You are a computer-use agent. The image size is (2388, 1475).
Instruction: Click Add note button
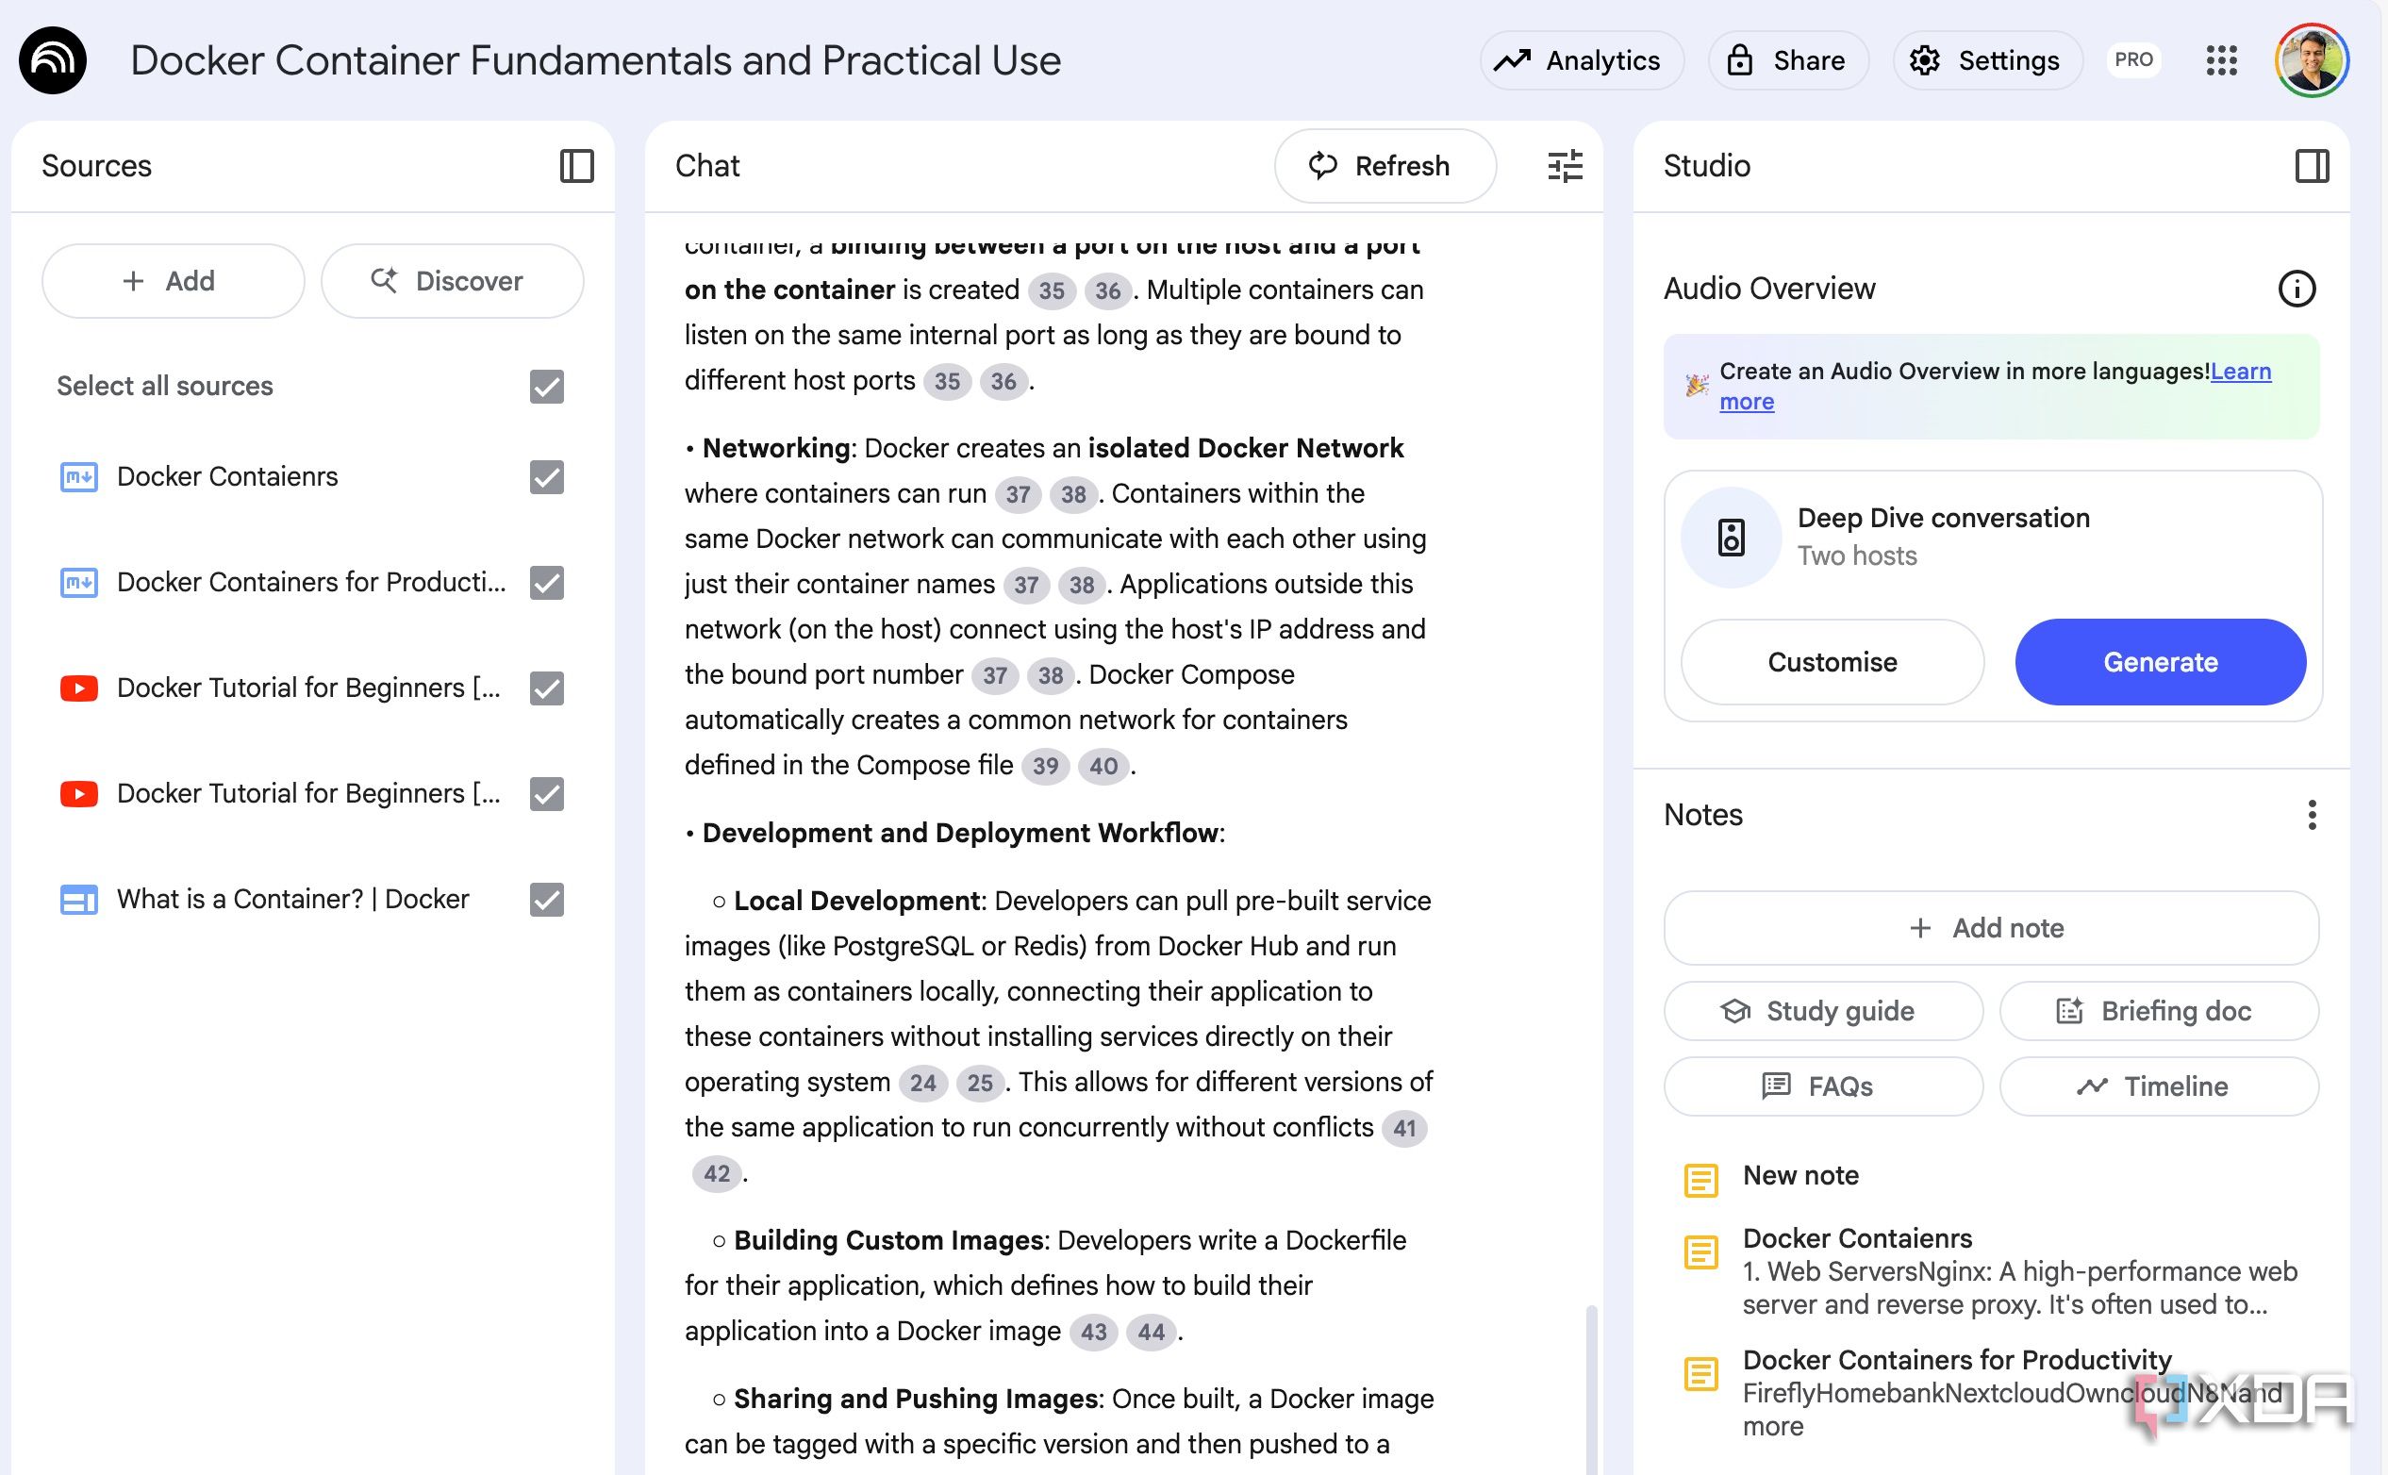point(1991,928)
